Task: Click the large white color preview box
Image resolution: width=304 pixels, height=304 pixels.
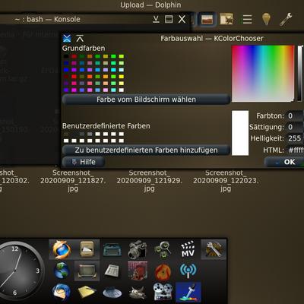Action: click(x=240, y=133)
